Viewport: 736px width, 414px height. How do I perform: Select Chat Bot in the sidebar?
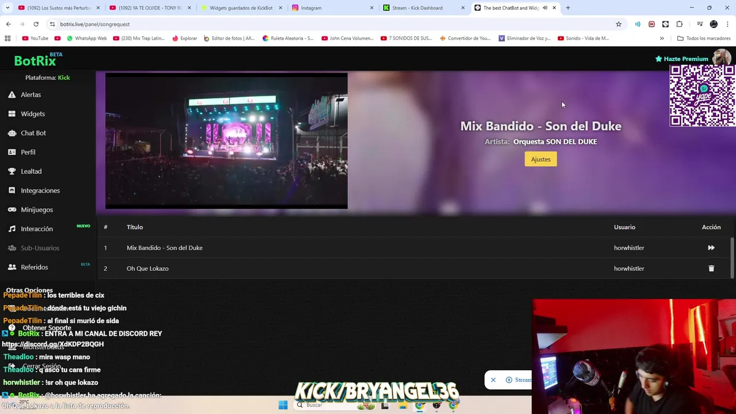click(33, 133)
